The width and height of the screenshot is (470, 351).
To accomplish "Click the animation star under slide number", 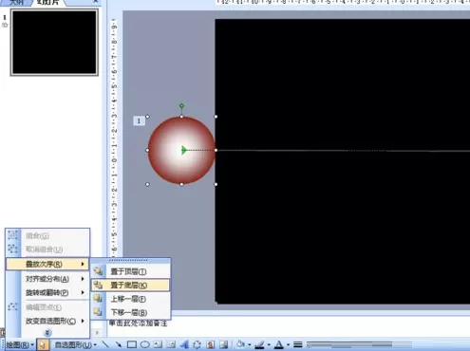I will click(5, 25).
